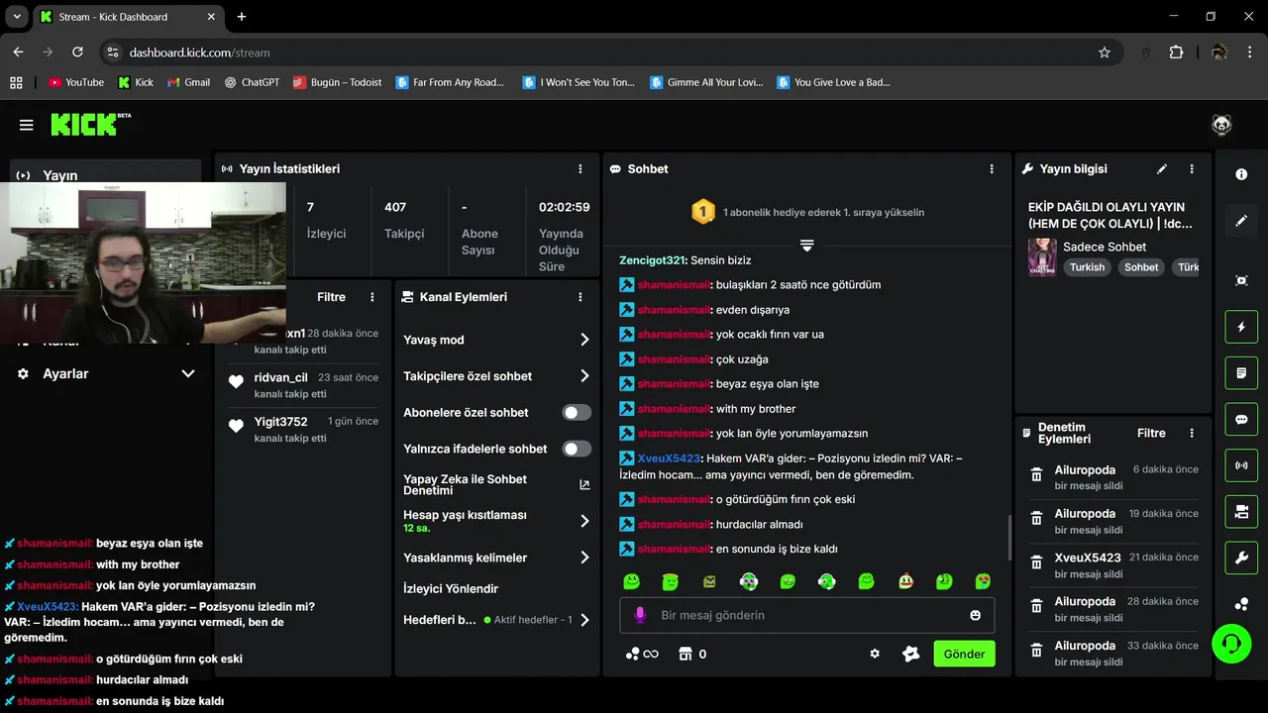
Task: Select the pencil edit icon in right sidebar
Action: (x=1241, y=221)
